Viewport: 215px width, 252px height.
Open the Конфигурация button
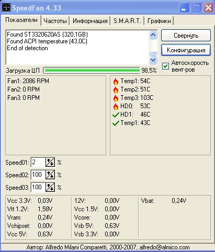(x=186, y=50)
